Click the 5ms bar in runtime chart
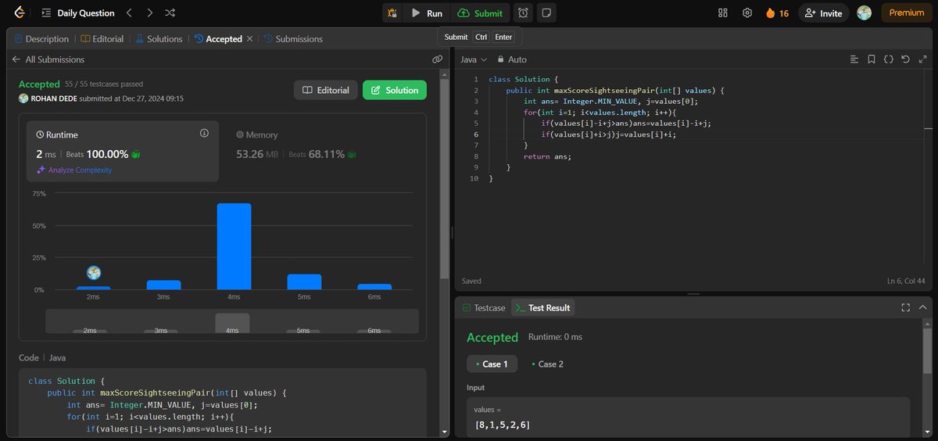 coord(304,282)
